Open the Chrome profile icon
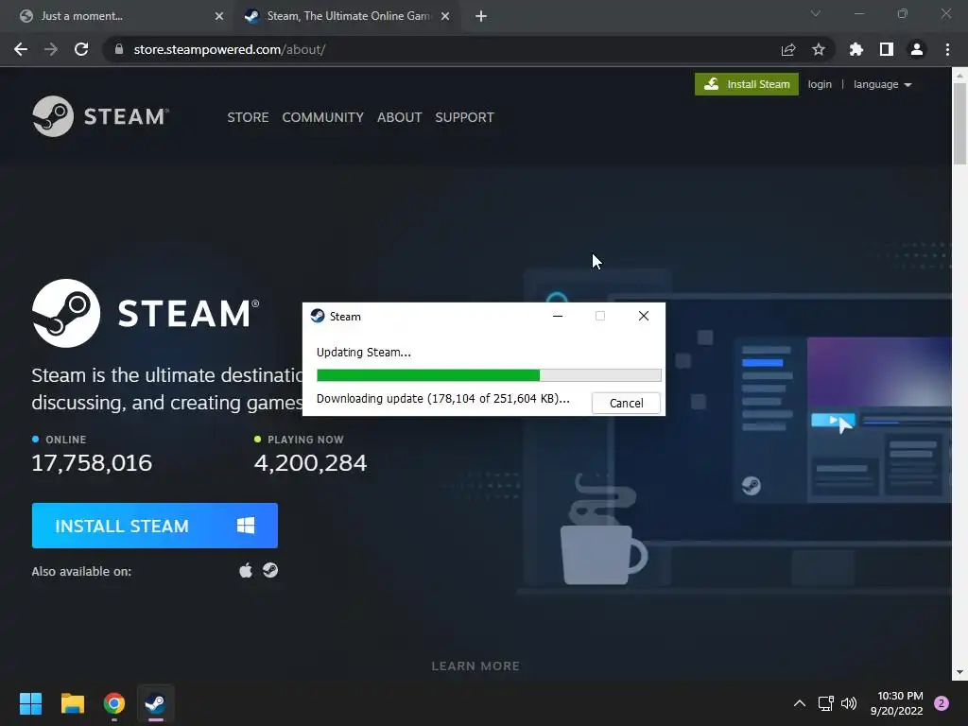968x726 pixels. [x=917, y=49]
